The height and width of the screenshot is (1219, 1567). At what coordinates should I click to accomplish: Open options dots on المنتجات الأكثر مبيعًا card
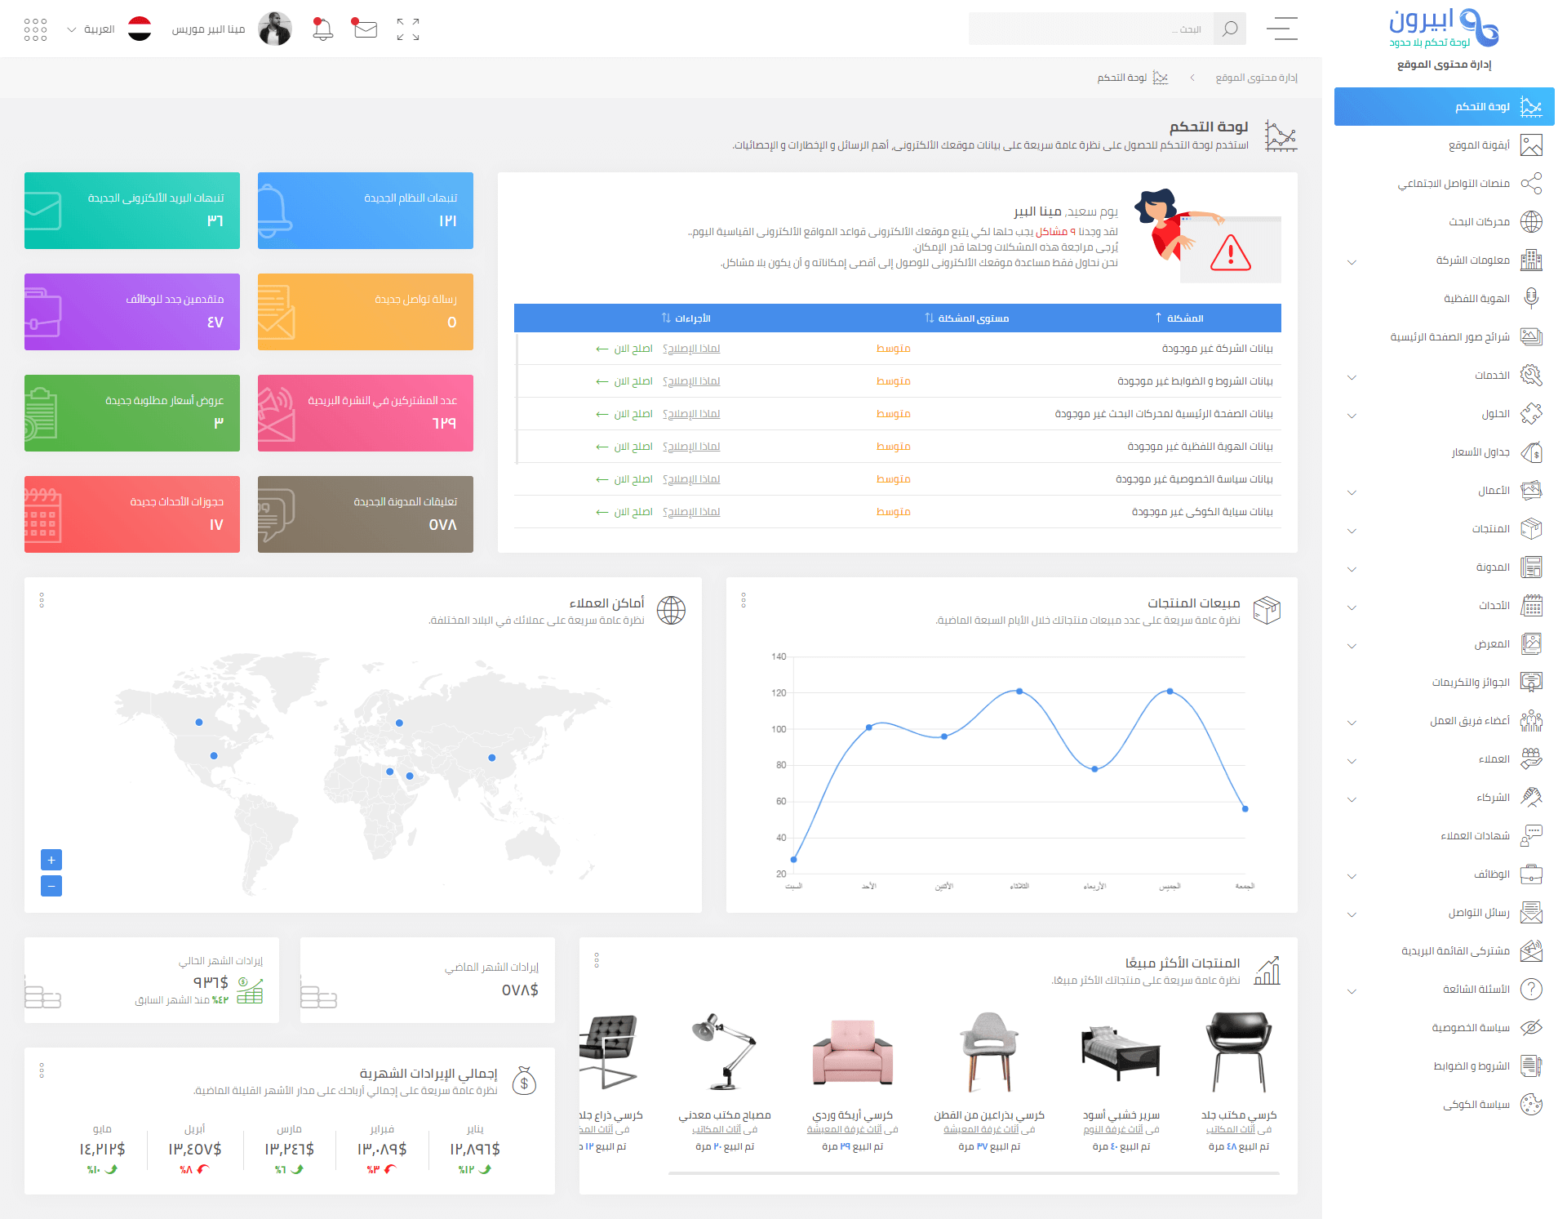coord(597,960)
